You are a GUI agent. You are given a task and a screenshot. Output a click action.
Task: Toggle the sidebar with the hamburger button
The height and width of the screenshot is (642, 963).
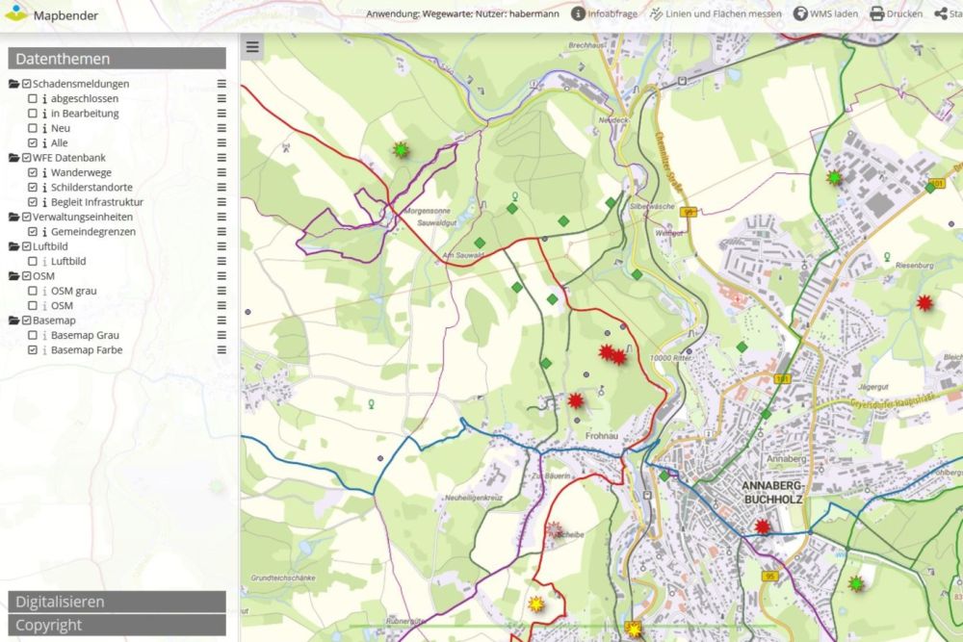pyautogui.click(x=252, y=46)
